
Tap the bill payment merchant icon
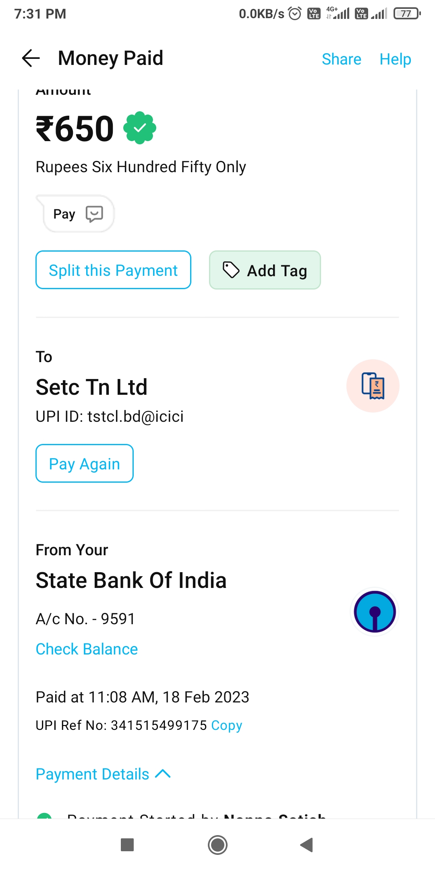[x=373, y=386]
